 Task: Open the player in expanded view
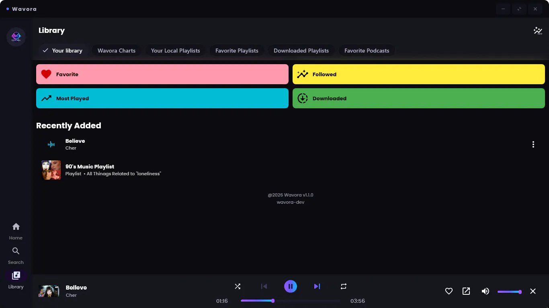466,291
